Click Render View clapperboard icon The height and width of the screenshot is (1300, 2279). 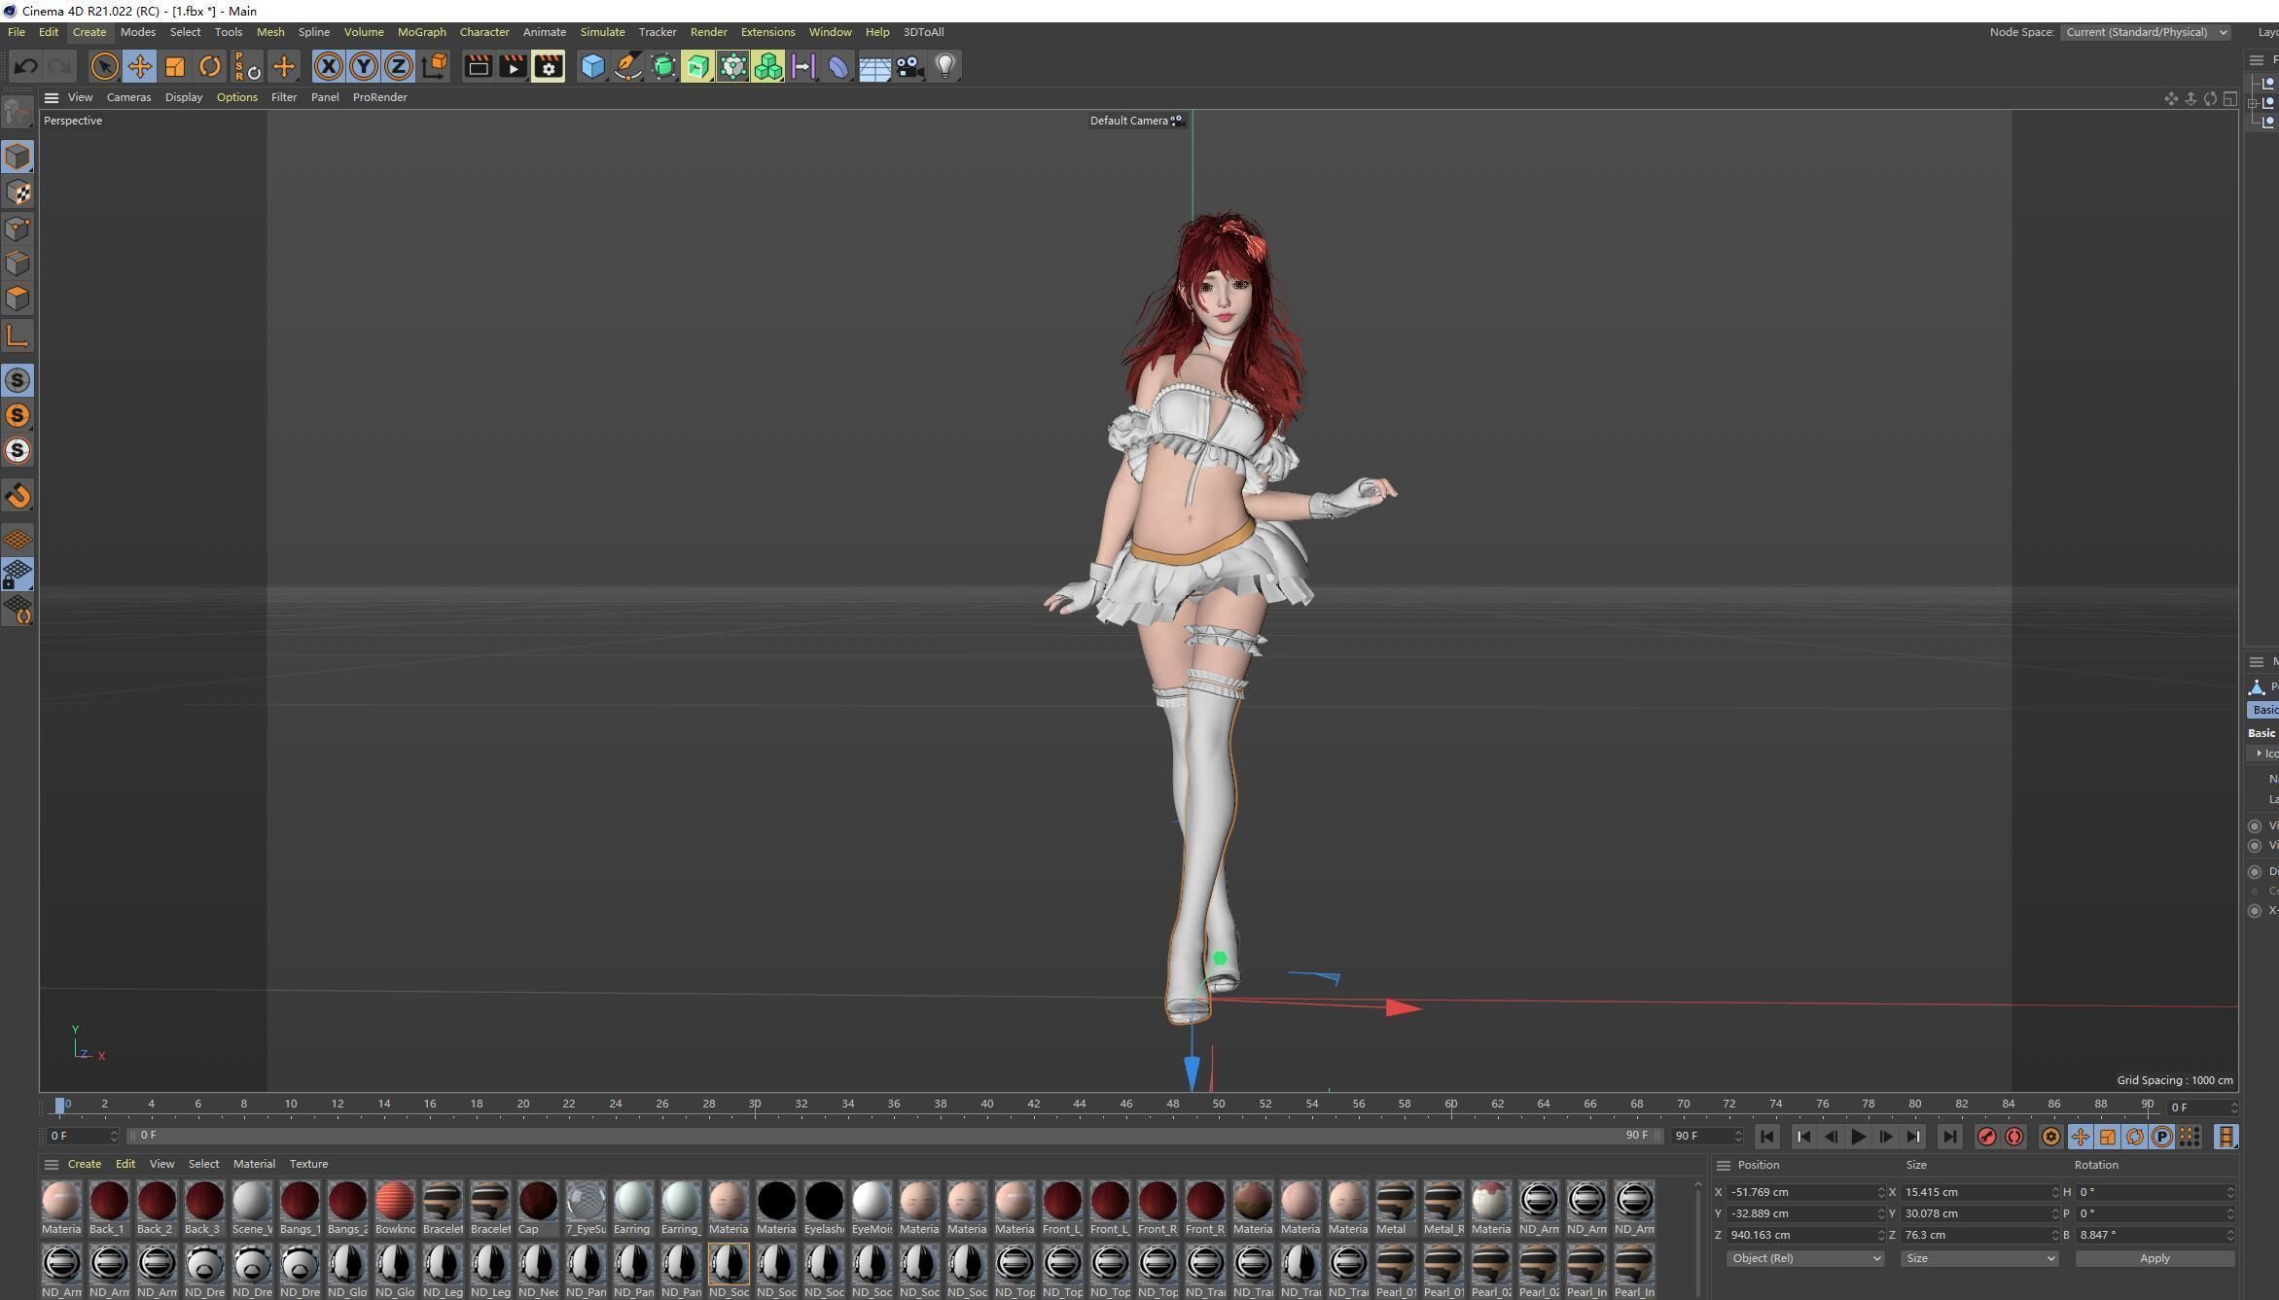pos(478,66)
